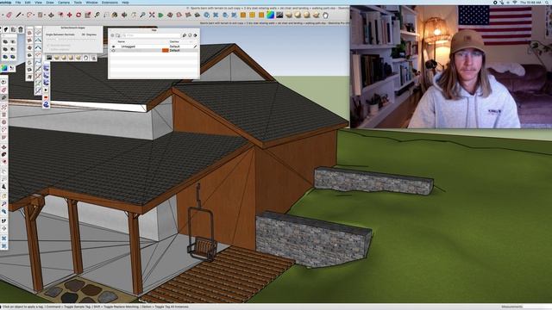Click the green play arrow icon
Screen dimensions: 552x310
160,15
